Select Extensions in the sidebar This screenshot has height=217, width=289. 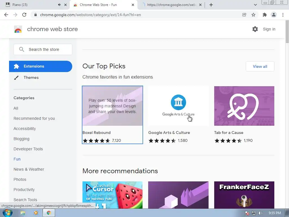(41, 66)
